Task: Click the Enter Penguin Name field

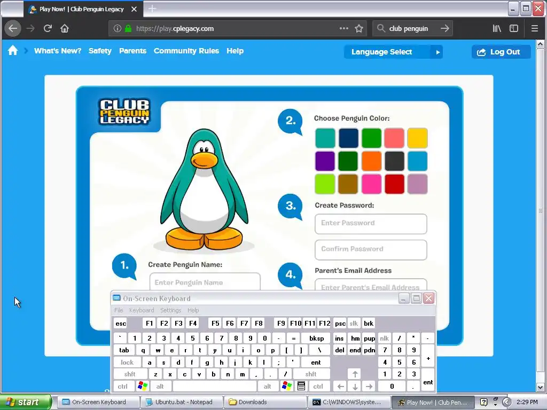Action: click(205, 282)
